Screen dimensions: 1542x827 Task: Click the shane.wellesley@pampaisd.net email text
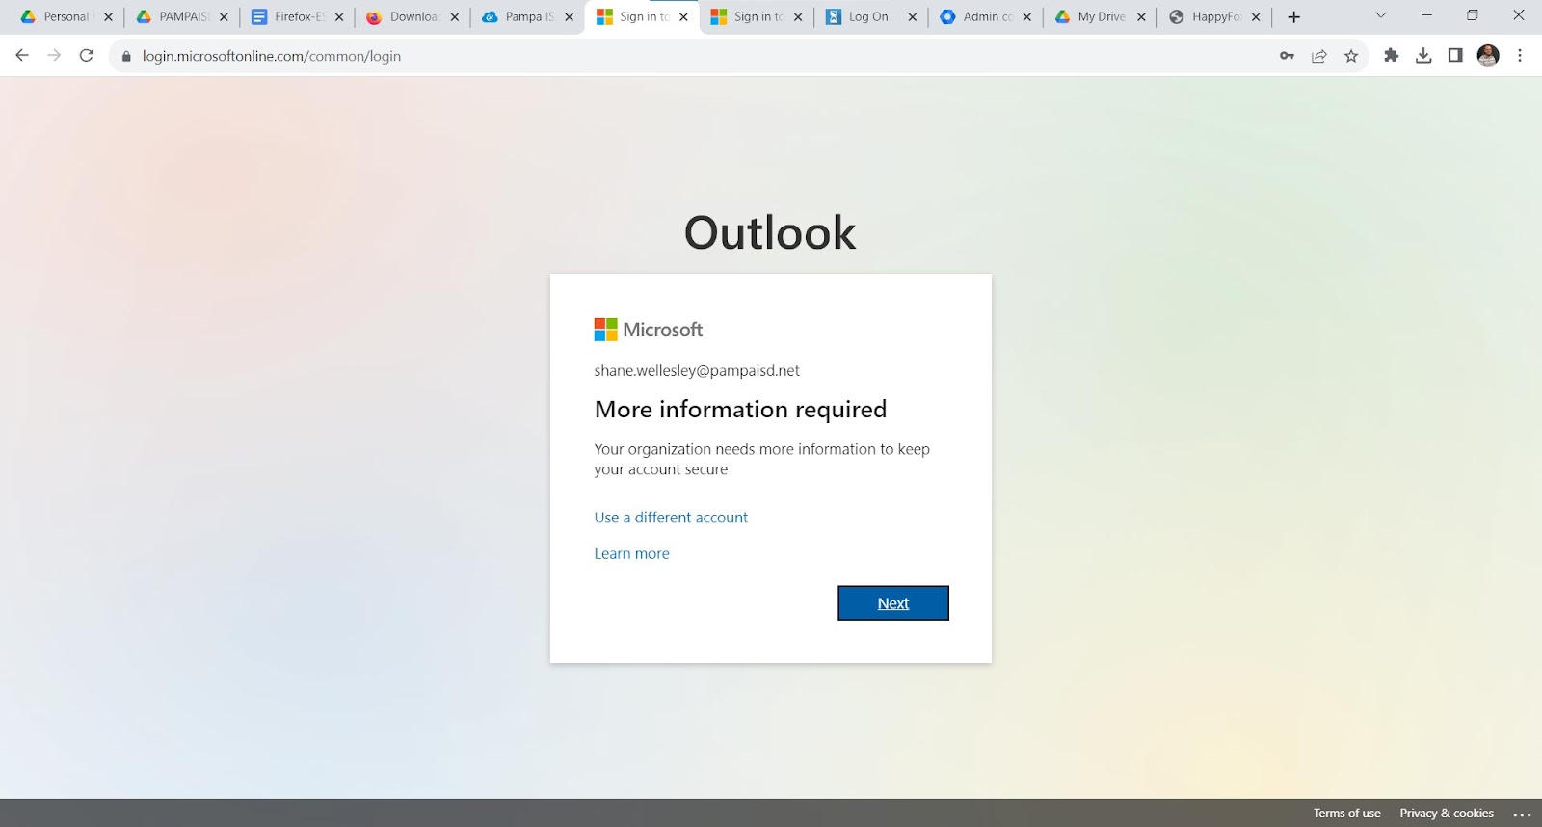pyautogui.click(x=697, y=370)
